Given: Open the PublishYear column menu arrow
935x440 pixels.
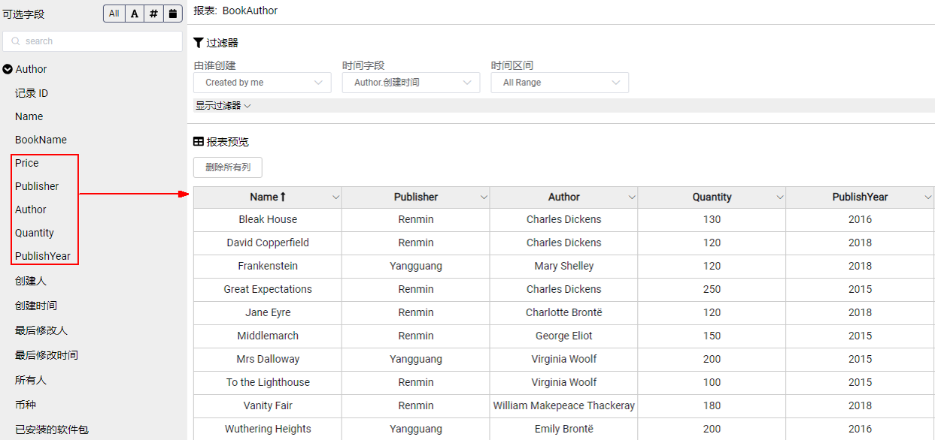Looking at the screenshot, I should (928, 197).
